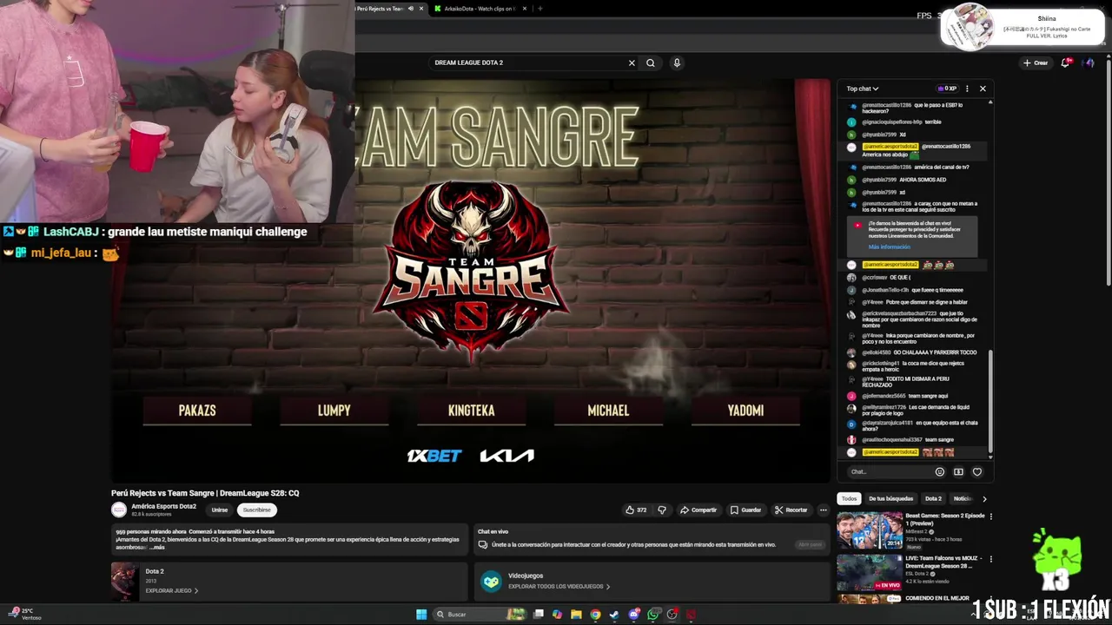Viewport: 1112px width, 625px height.
Task: Open Steam from the taskbar
Action: click(x=614, y=615)
